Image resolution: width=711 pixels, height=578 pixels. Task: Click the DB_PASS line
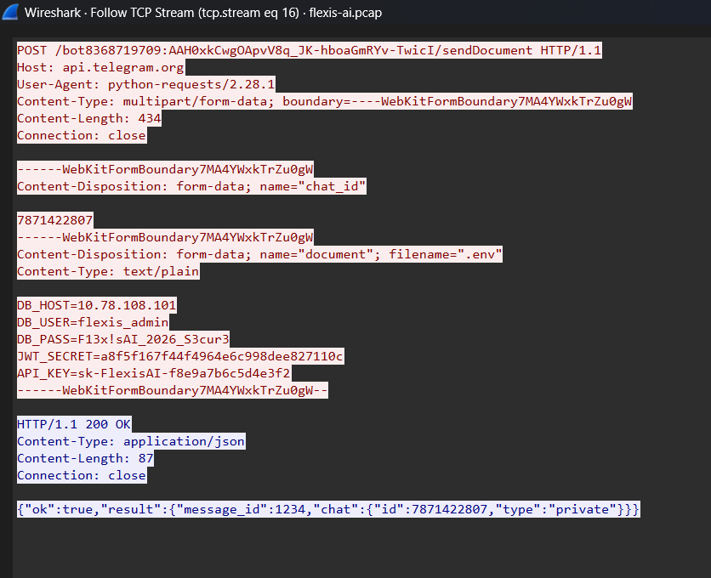pyautogui.click(x=122, y=339)
